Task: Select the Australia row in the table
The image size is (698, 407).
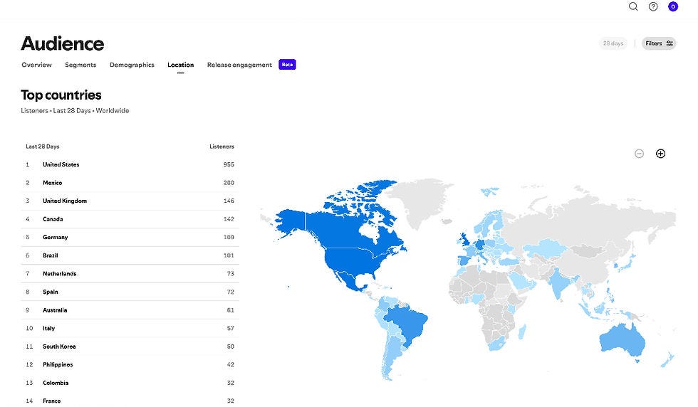Action: (130, 310)
